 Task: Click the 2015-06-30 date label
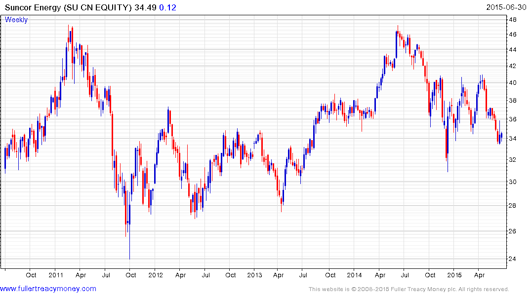coord(506,7)
